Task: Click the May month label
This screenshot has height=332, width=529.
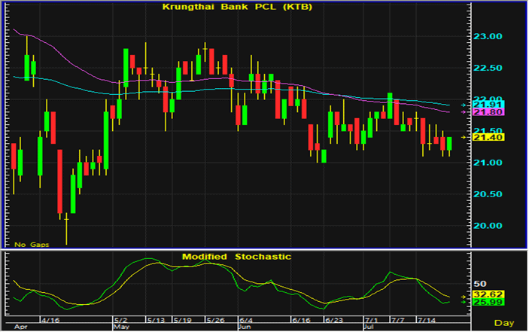Action: [x=120, y=328]
